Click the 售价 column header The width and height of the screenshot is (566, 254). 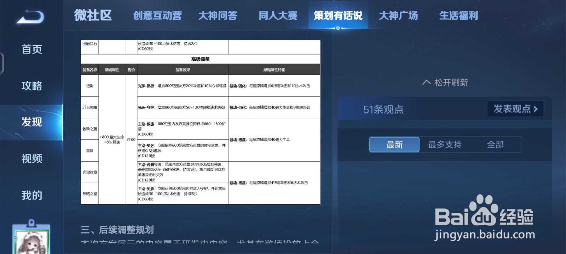[131, 70]
